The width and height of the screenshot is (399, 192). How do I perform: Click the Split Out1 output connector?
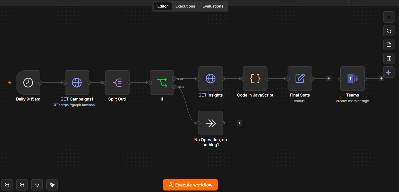pyautogui.click(x=129, y=82)
